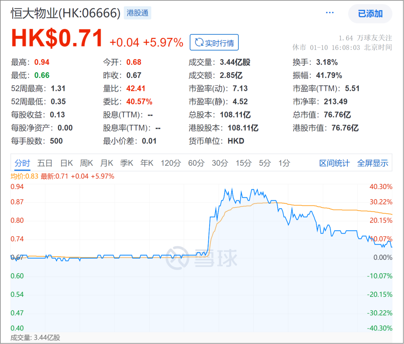Switch to the 日K daily chart tab
This screenshot has width=404, height=344.
click(66, 163)
